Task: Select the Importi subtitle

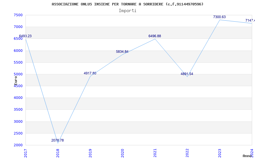Action: [x=127, y=11]
